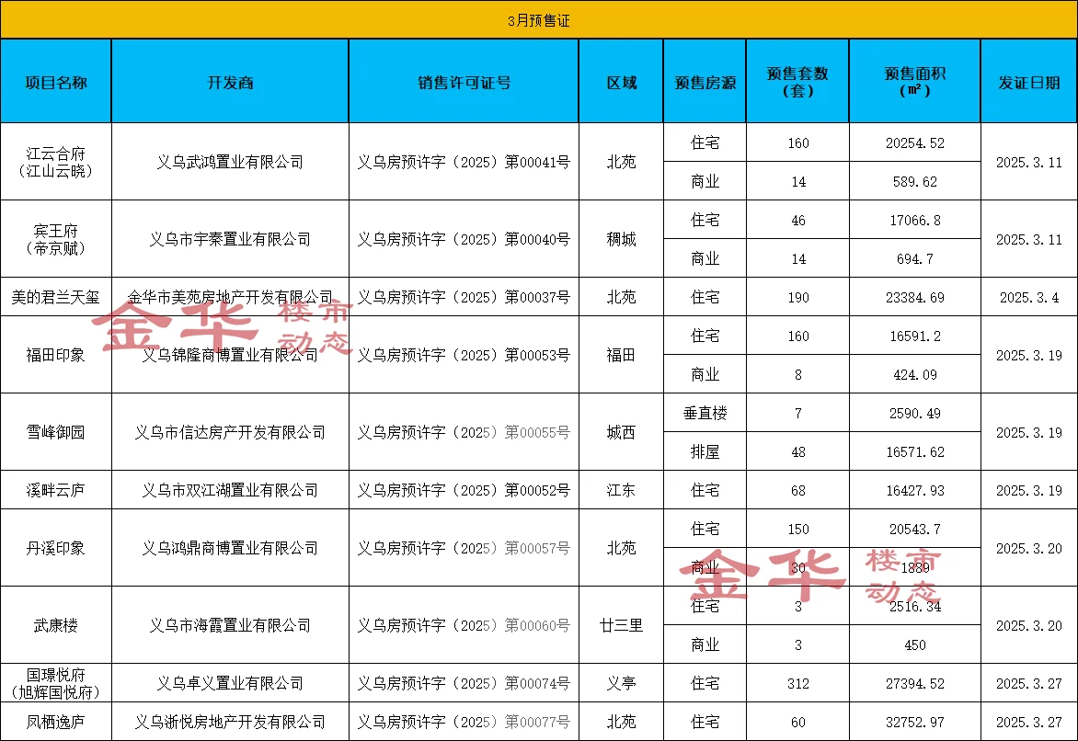This screenshot has width=1078, height=741.
Task: Click area value 16571.62
Action: pyautogui.click(x=915, y=451)
